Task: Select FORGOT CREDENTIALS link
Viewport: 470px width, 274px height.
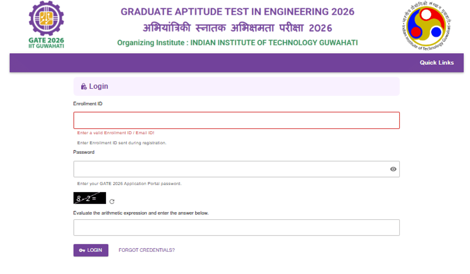Action: coord(146,250)
